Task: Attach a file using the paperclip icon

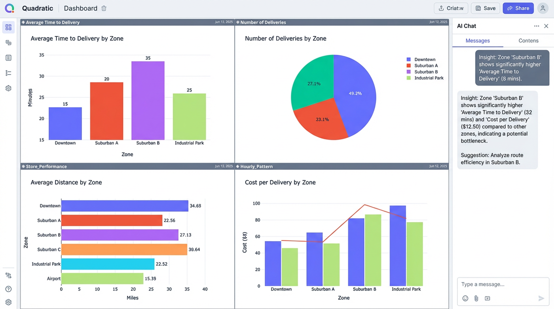Action: (x=476, y=298)
